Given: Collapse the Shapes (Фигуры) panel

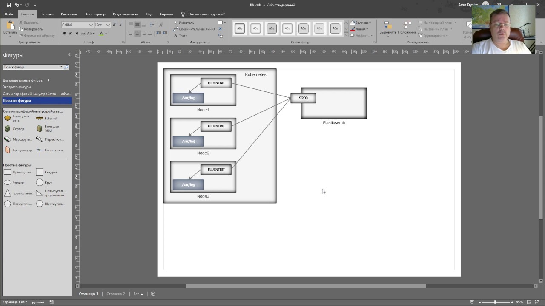Looking at the screenshot, I should pos(69,54).
